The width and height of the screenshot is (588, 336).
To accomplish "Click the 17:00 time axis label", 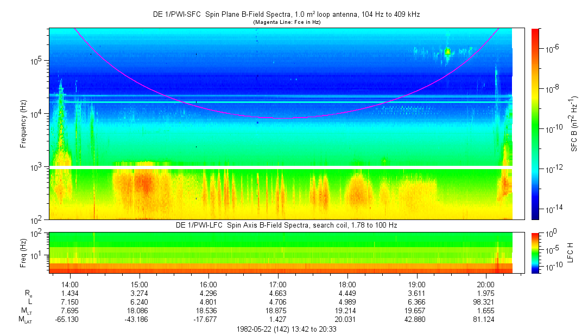I will [278, 283].
